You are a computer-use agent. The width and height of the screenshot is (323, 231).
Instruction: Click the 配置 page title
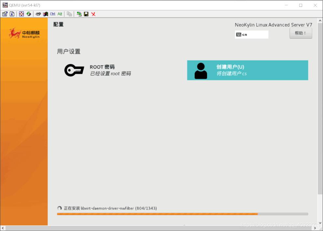pos(59,24)
